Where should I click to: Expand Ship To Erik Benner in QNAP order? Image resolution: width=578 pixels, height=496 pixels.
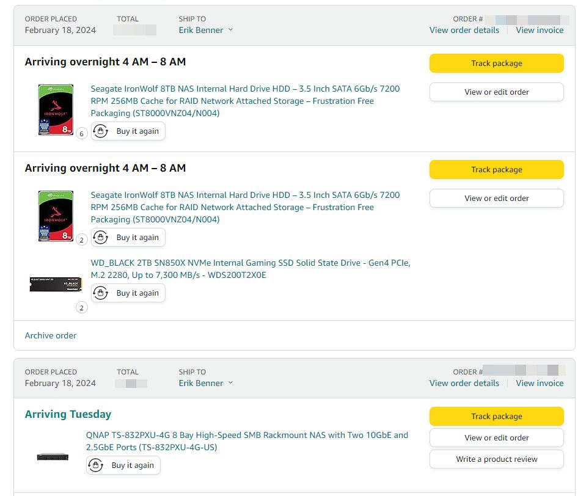click(206, 383)
